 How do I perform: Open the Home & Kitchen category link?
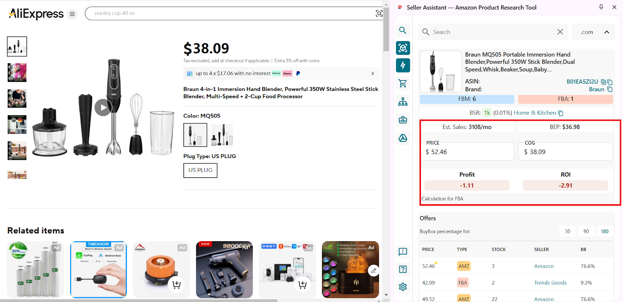click(x=535, y=113)
